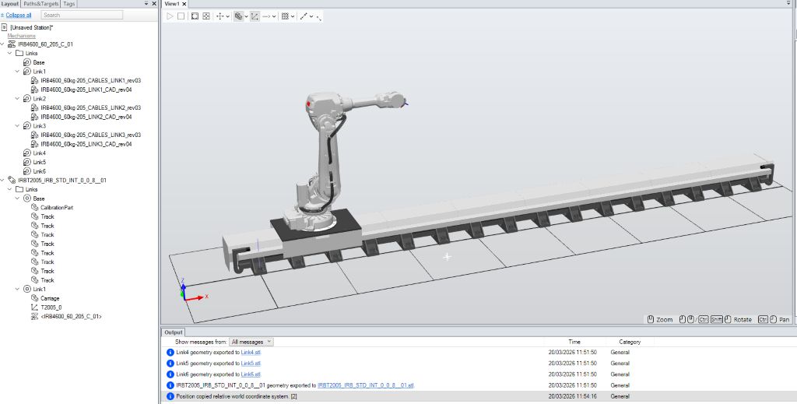Switch to the Tags tab

tap(69, 4)
